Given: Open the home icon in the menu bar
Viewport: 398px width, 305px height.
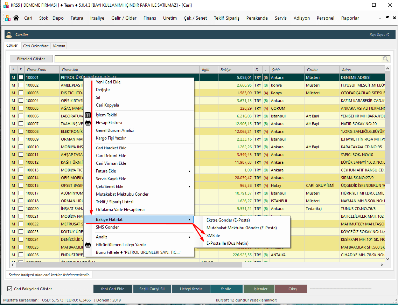Looking at the screenshot, I should click(16, 18).
